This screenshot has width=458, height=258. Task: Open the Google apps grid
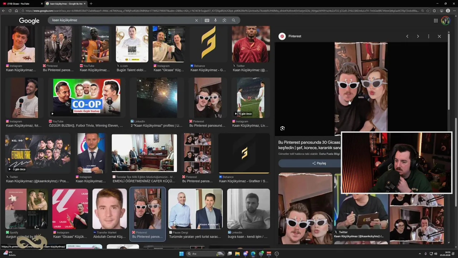pos(435,20)
